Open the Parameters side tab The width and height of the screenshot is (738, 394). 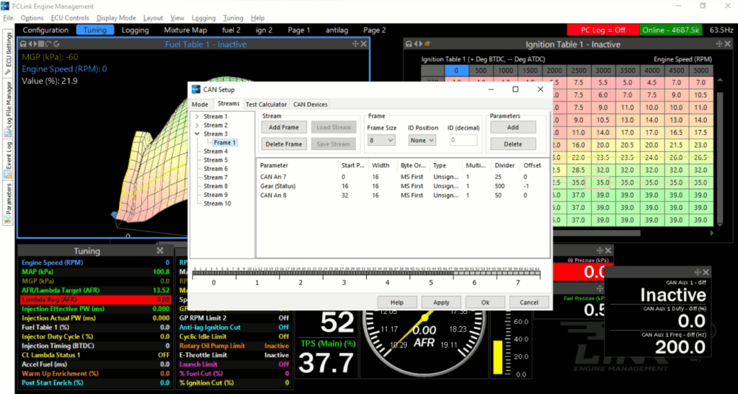click(x=8, y=203)
